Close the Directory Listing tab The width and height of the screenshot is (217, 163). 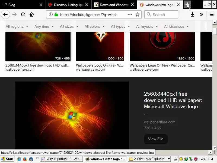[87, 5]
